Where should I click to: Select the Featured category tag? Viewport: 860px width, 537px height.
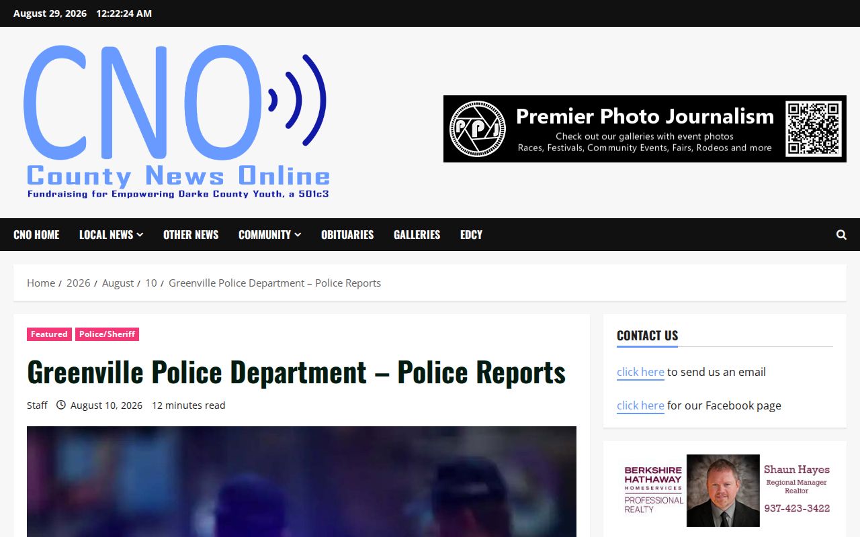pos(49,334)
